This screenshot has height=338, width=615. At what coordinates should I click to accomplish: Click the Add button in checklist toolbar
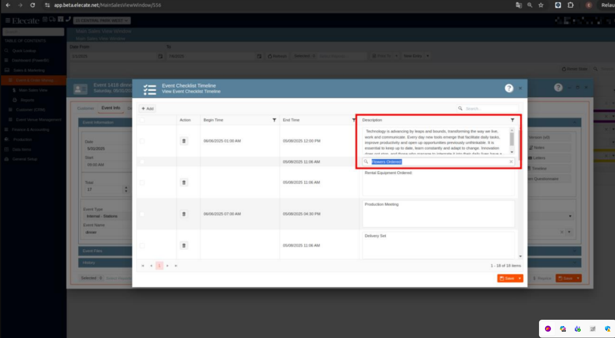click(x=148, y=109)
